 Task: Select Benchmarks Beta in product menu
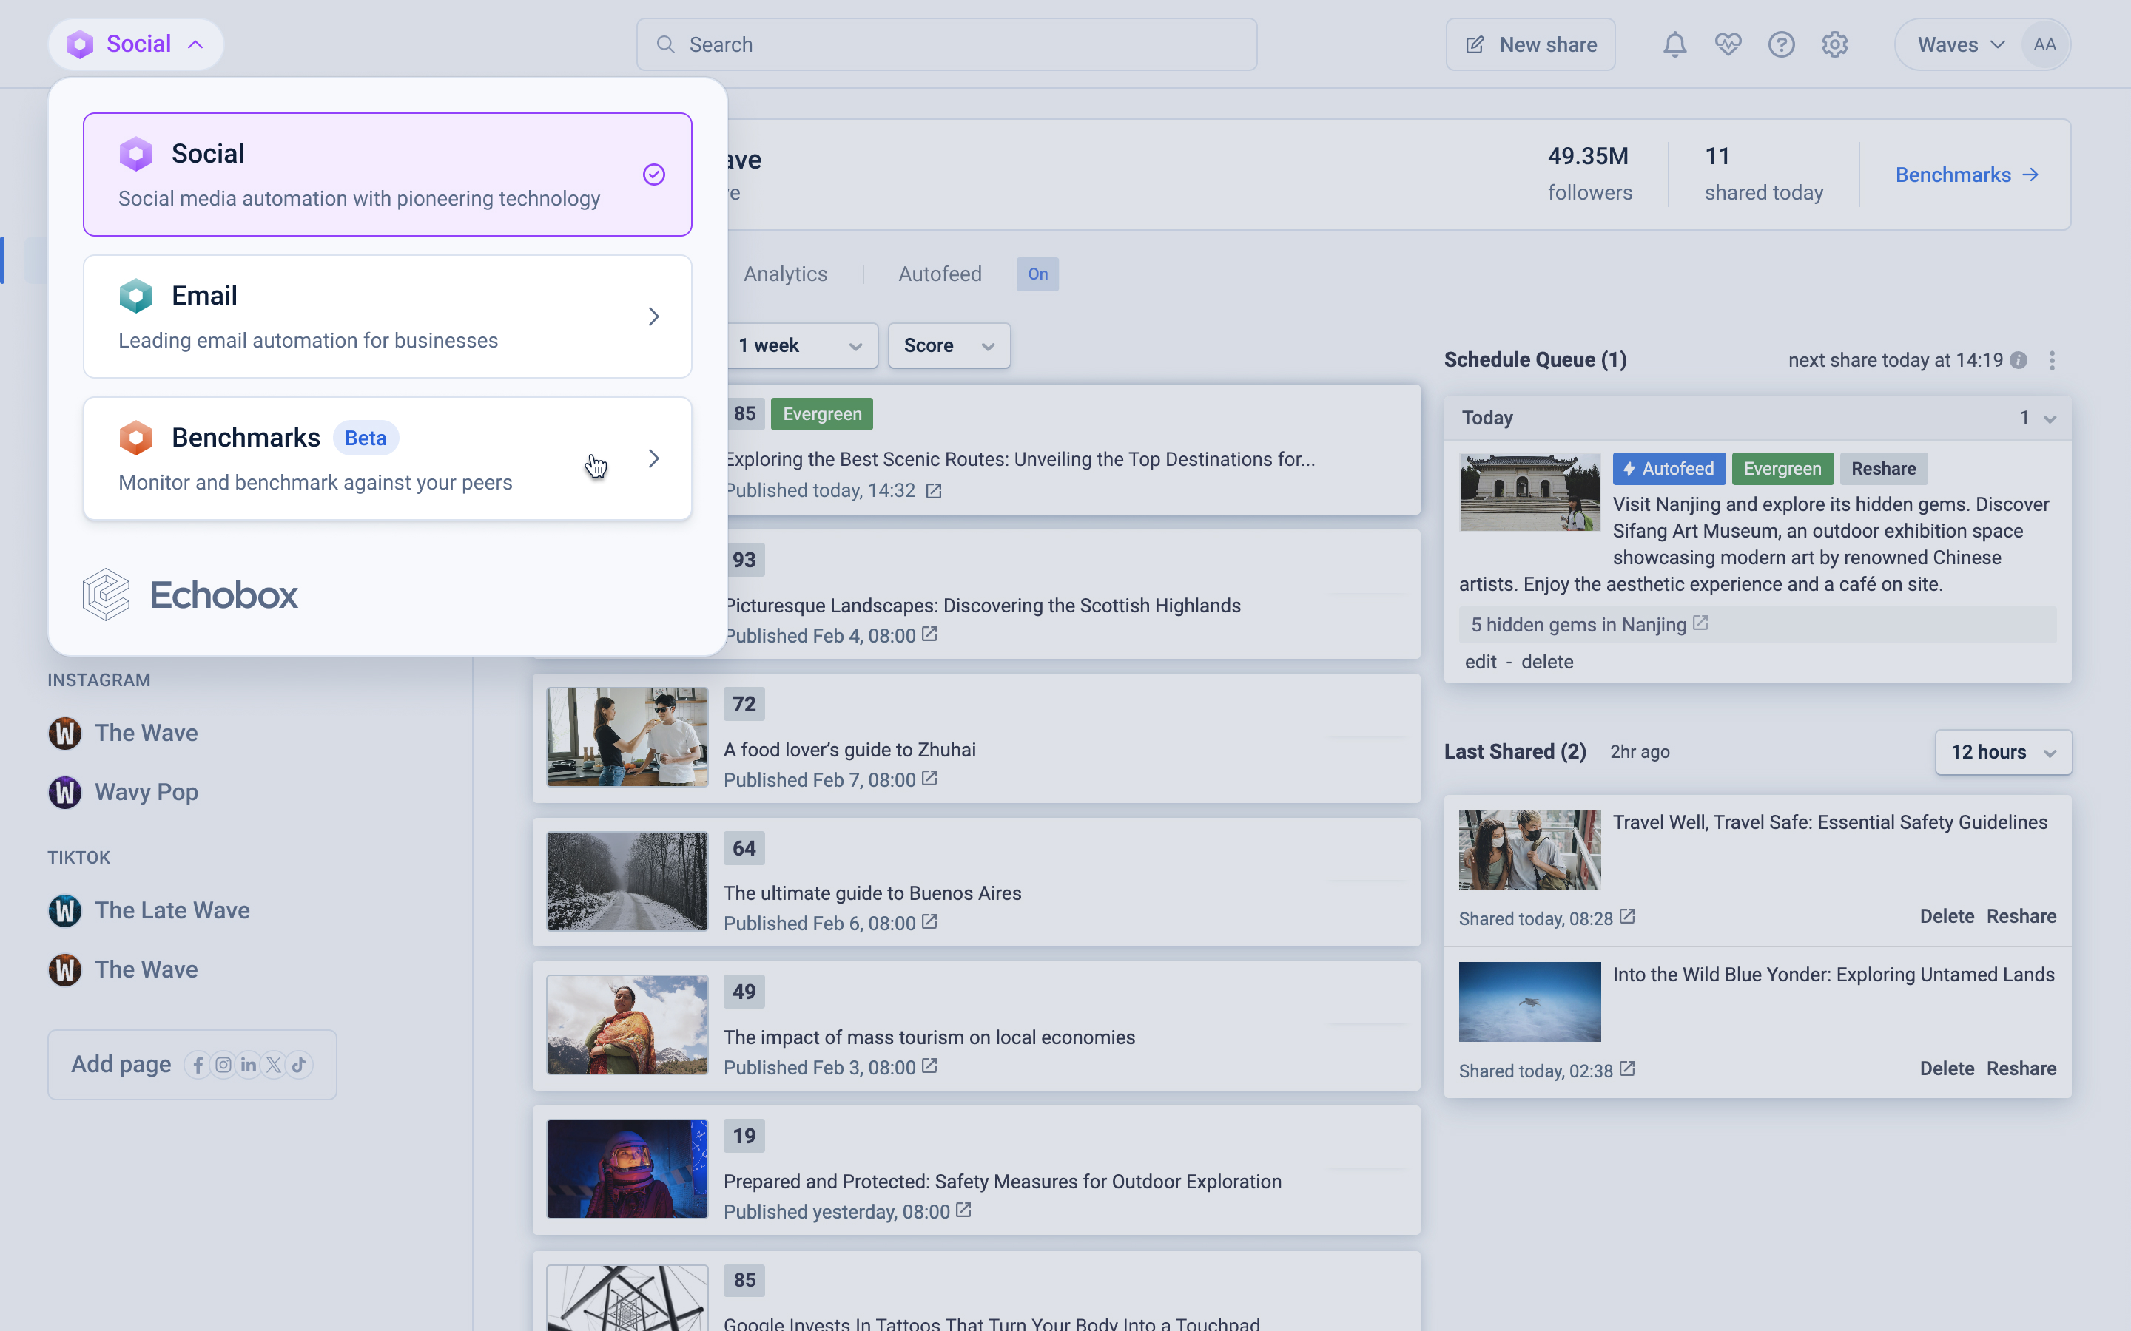[x=388, y=458]
